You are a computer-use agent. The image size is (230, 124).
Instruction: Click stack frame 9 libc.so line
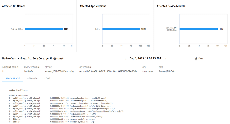point(52,122)
